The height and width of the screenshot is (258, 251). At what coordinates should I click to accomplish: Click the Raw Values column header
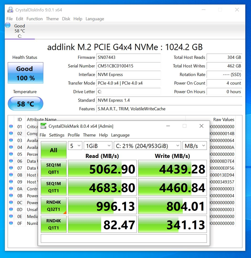point(224,119)
